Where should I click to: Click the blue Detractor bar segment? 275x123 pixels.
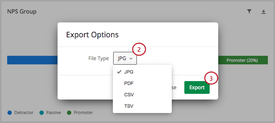pos(32,60)
